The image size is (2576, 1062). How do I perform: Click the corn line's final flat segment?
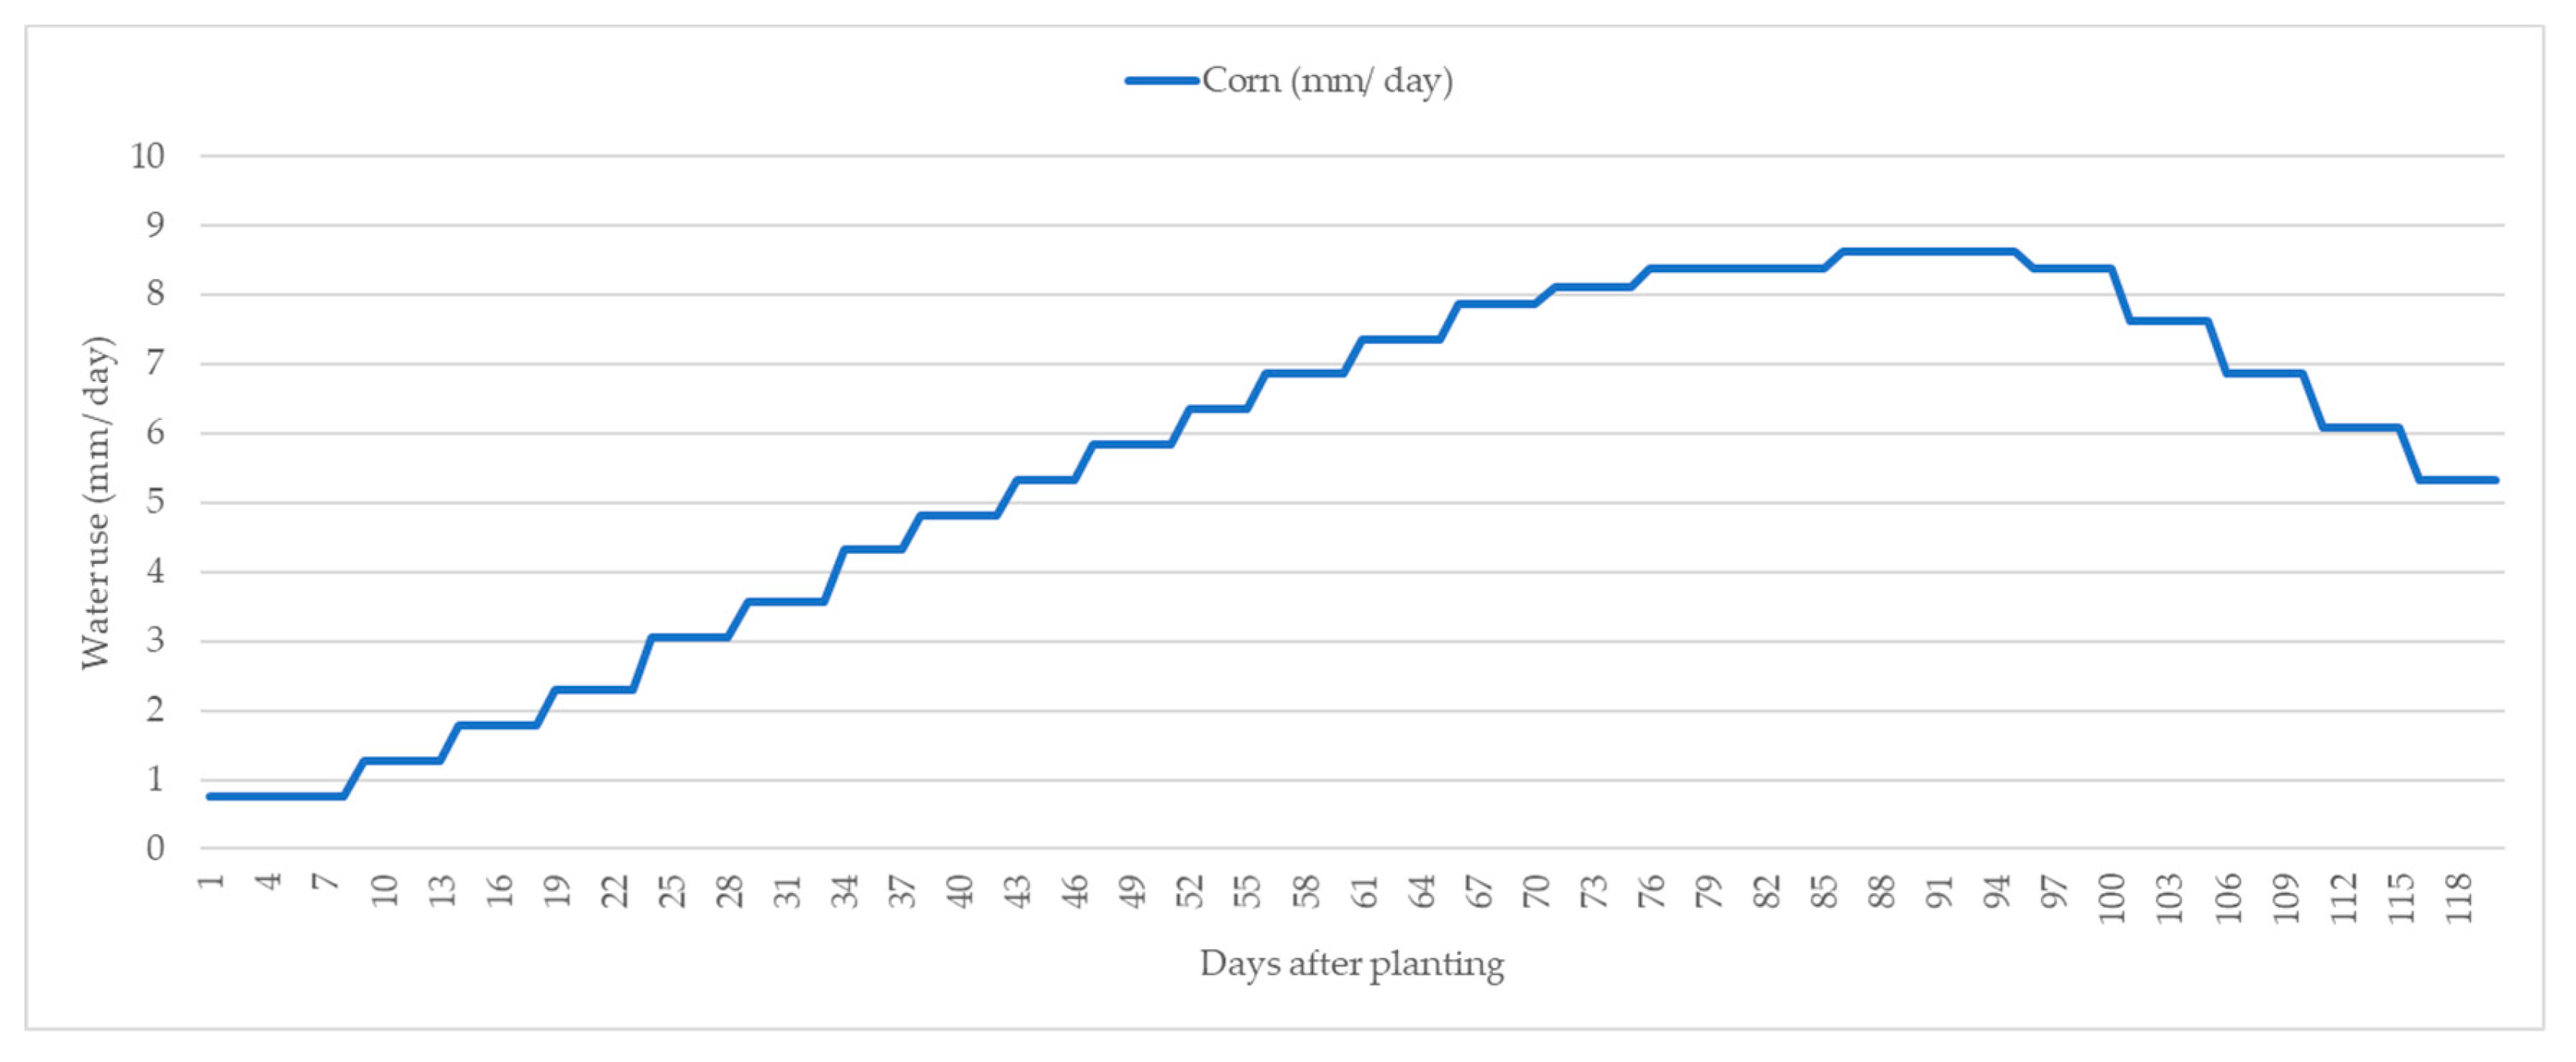(x=2458, y=481)
